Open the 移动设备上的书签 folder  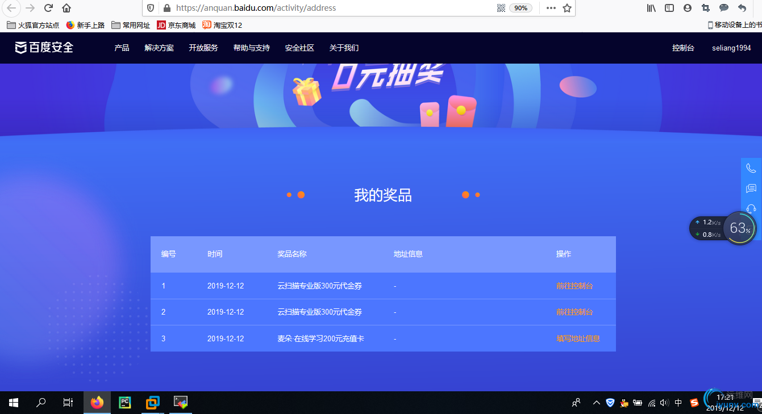[x=735, y=25]
